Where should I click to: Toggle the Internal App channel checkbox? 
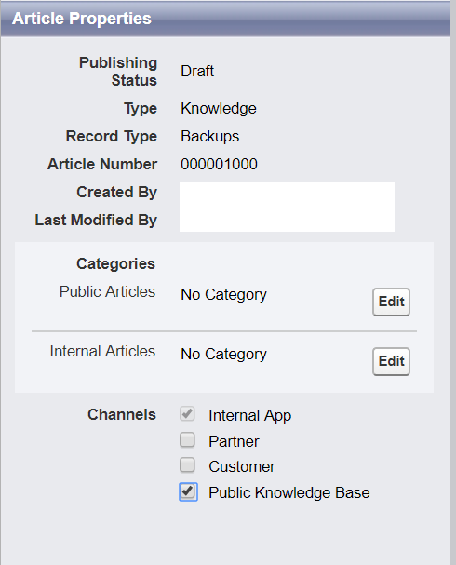[x=187, y=414]
